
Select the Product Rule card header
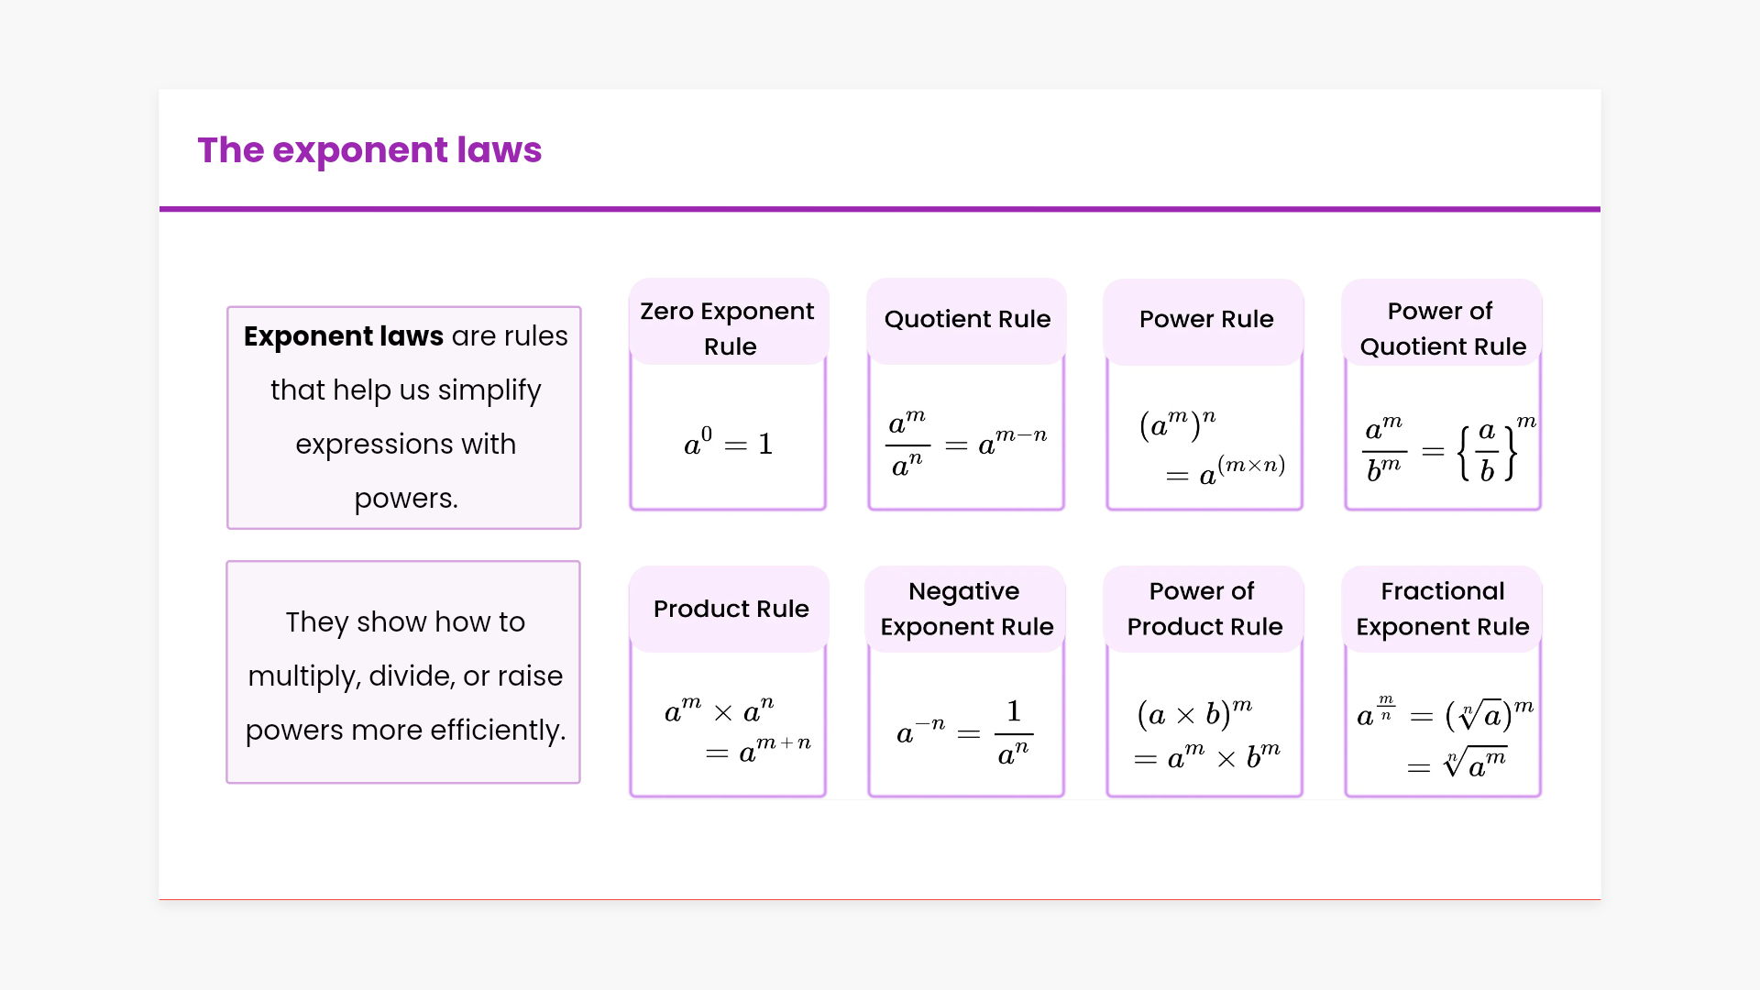click(x=731, y=609)
